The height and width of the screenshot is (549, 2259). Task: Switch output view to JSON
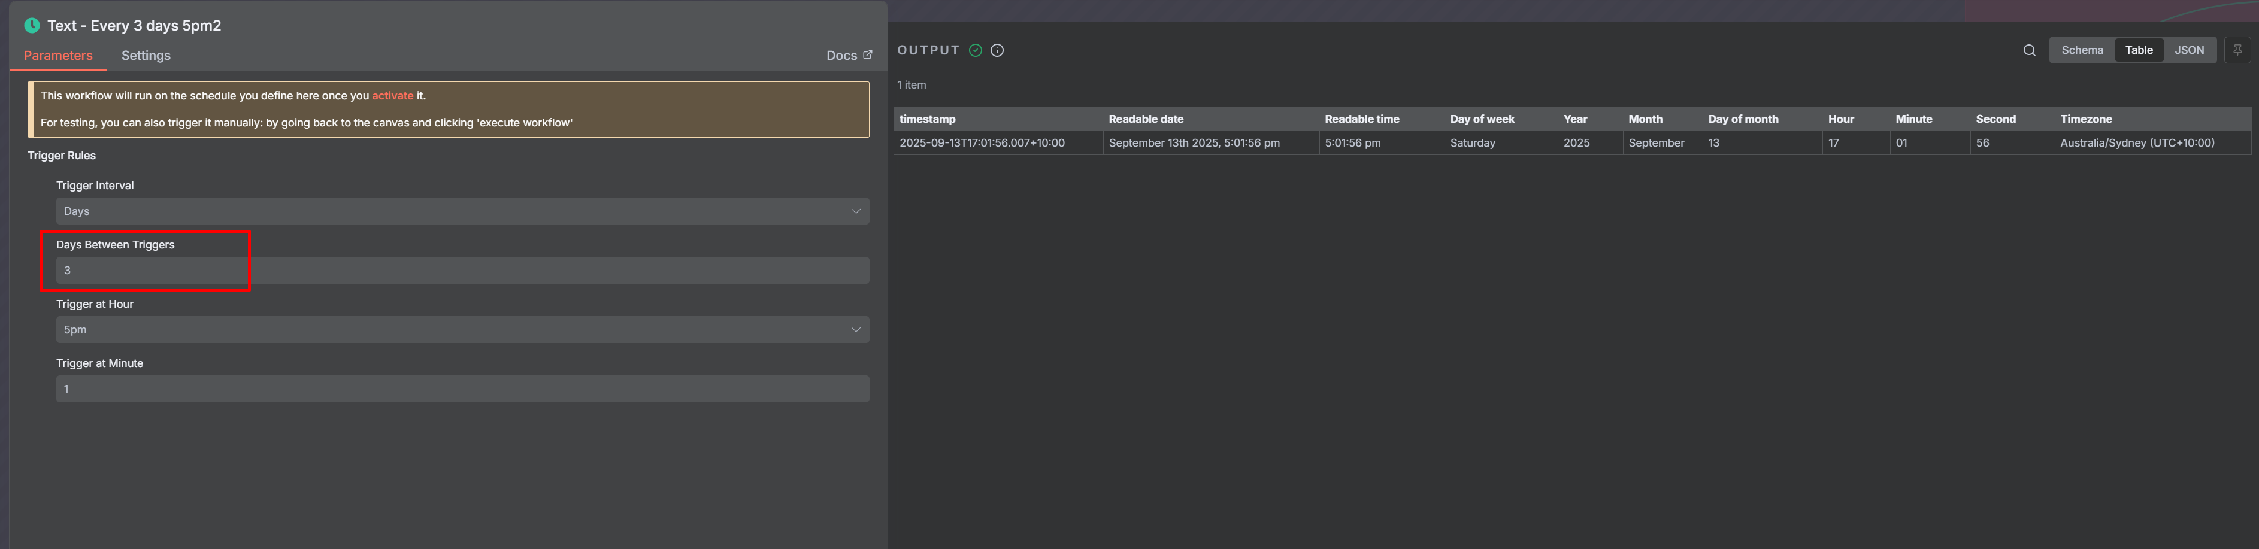[x=2188, y=50]
